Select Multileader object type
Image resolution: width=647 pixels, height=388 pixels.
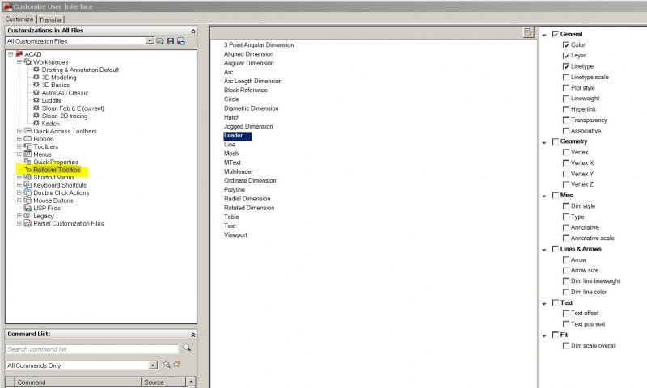pos(239,171)
